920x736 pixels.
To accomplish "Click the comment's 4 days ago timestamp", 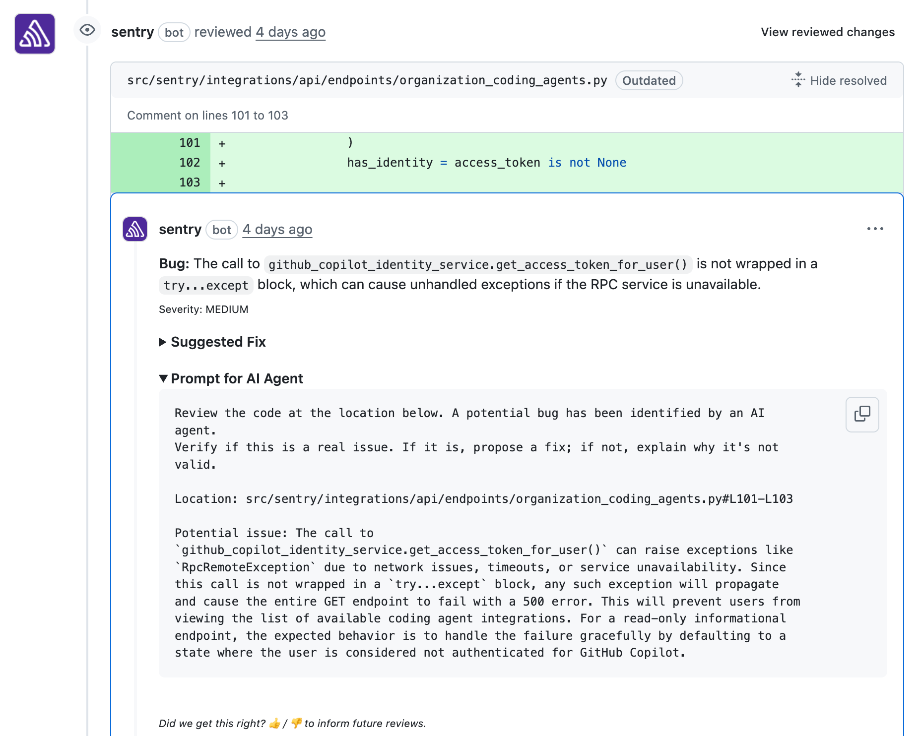I will 277,229.
